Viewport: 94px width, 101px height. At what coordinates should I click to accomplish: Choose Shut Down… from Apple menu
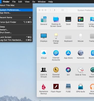[x=16, y=32]
